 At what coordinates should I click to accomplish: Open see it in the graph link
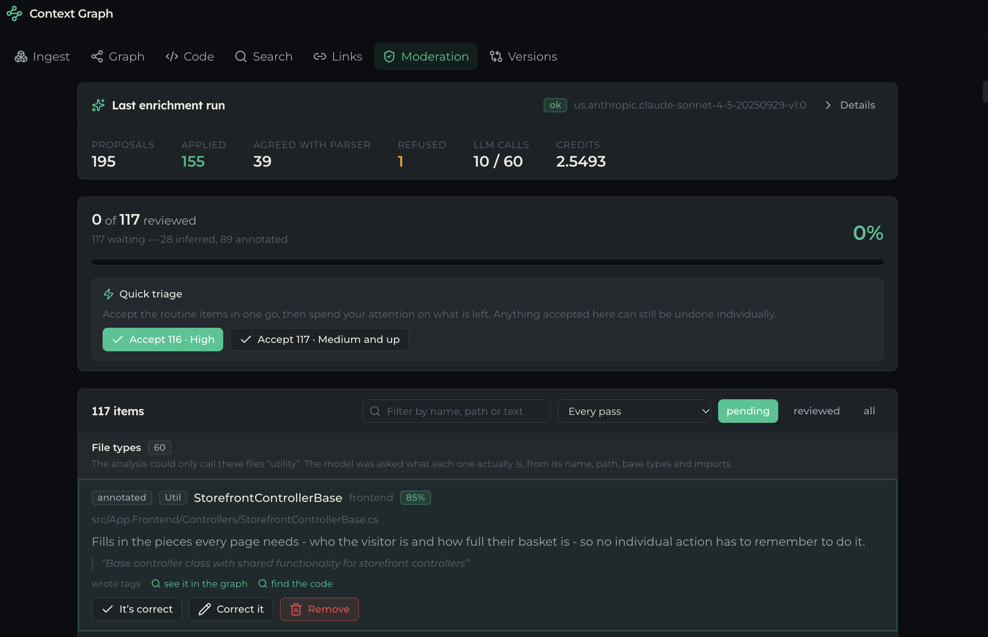click(x=199, y=584)
